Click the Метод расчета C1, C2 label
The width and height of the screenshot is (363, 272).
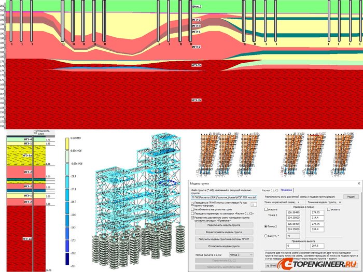click(208, 255)
